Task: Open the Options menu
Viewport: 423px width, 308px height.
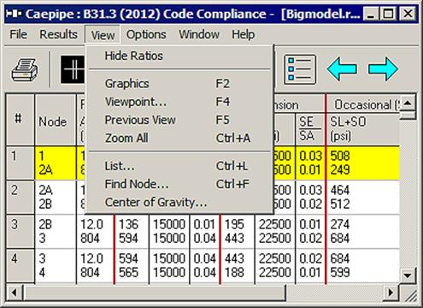Action: click(x=146, y=34)
